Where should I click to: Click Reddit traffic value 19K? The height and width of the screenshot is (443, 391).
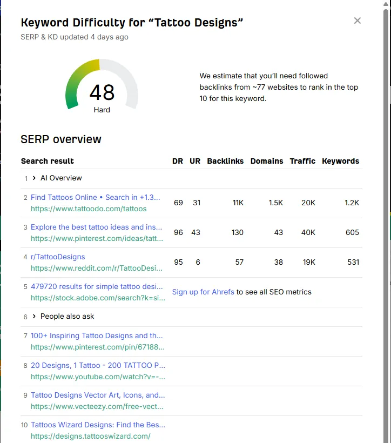pyautogui.click(x=309, y=262)
